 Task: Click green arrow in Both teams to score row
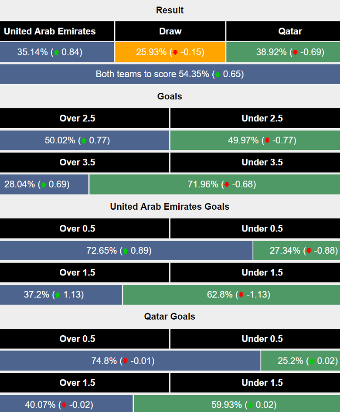click(x=218, y=75)
